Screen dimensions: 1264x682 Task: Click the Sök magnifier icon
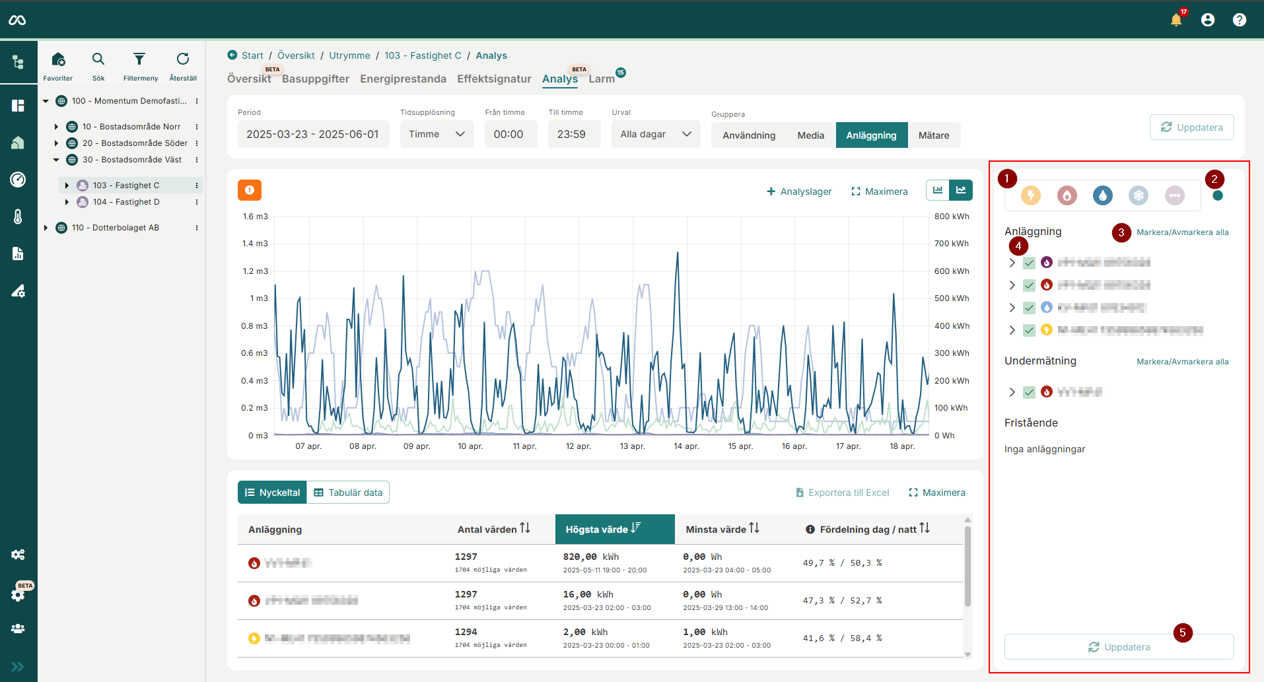[x=98, y=59]
